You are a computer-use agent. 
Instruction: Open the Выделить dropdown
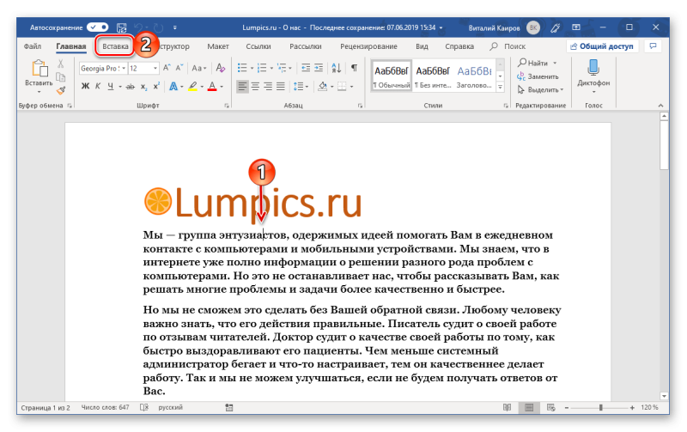(x=541, y=90)
